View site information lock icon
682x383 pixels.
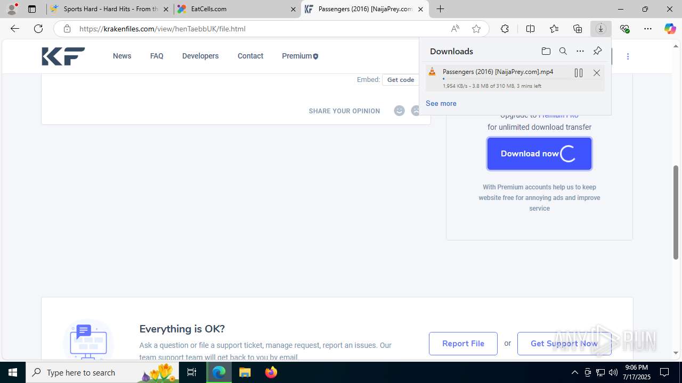click(x=67, y=29)
